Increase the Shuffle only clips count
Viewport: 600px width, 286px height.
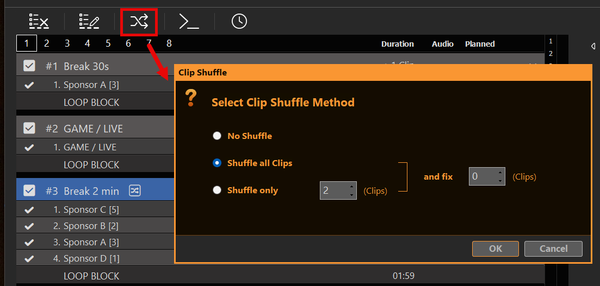click(351, 186)
